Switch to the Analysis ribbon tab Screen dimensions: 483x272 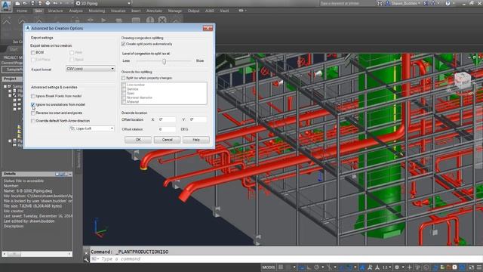click(x=75, y=11)
